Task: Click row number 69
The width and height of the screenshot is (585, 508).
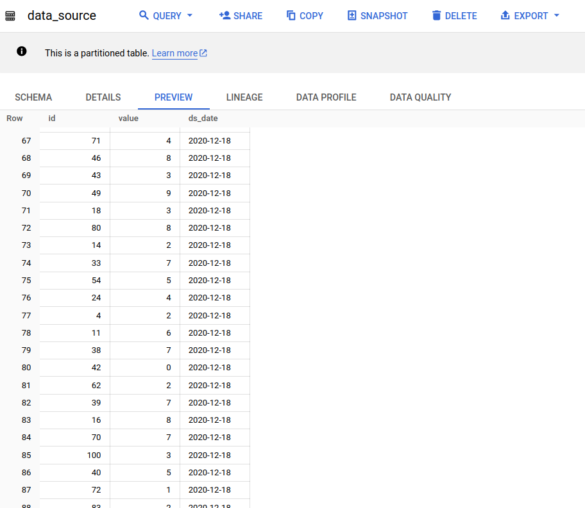Action: [26, 175]
